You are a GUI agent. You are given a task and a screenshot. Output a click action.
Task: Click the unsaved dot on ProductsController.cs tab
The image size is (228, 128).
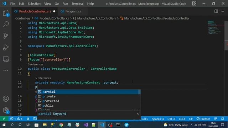[x=54, y=11]
